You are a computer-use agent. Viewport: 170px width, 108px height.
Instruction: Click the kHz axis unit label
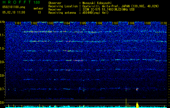point(2,22)
